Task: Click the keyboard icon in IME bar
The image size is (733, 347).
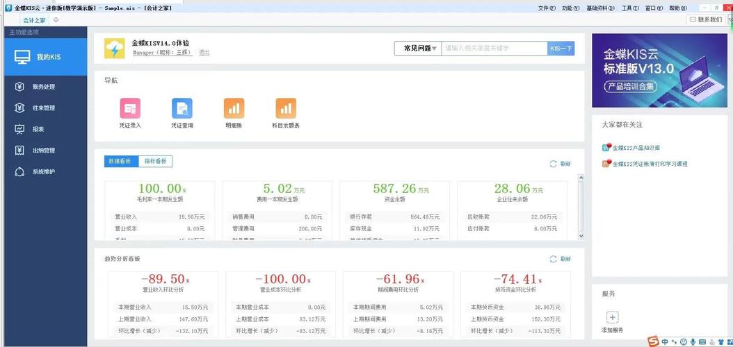Action: click(x=702, y=342)
